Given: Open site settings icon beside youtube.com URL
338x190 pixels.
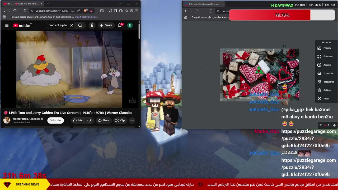Looking at the screenshot, I should pyautogui.click(x=32, y=11).
